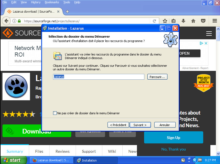Click the Annuler button
Screen dimensions: 220x164
165,125
